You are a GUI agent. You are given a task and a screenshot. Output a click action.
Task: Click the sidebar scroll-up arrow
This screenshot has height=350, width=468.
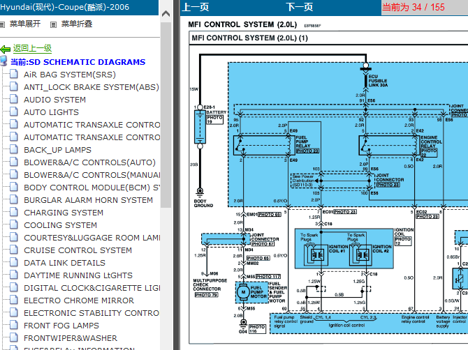(x=166, y=14)
